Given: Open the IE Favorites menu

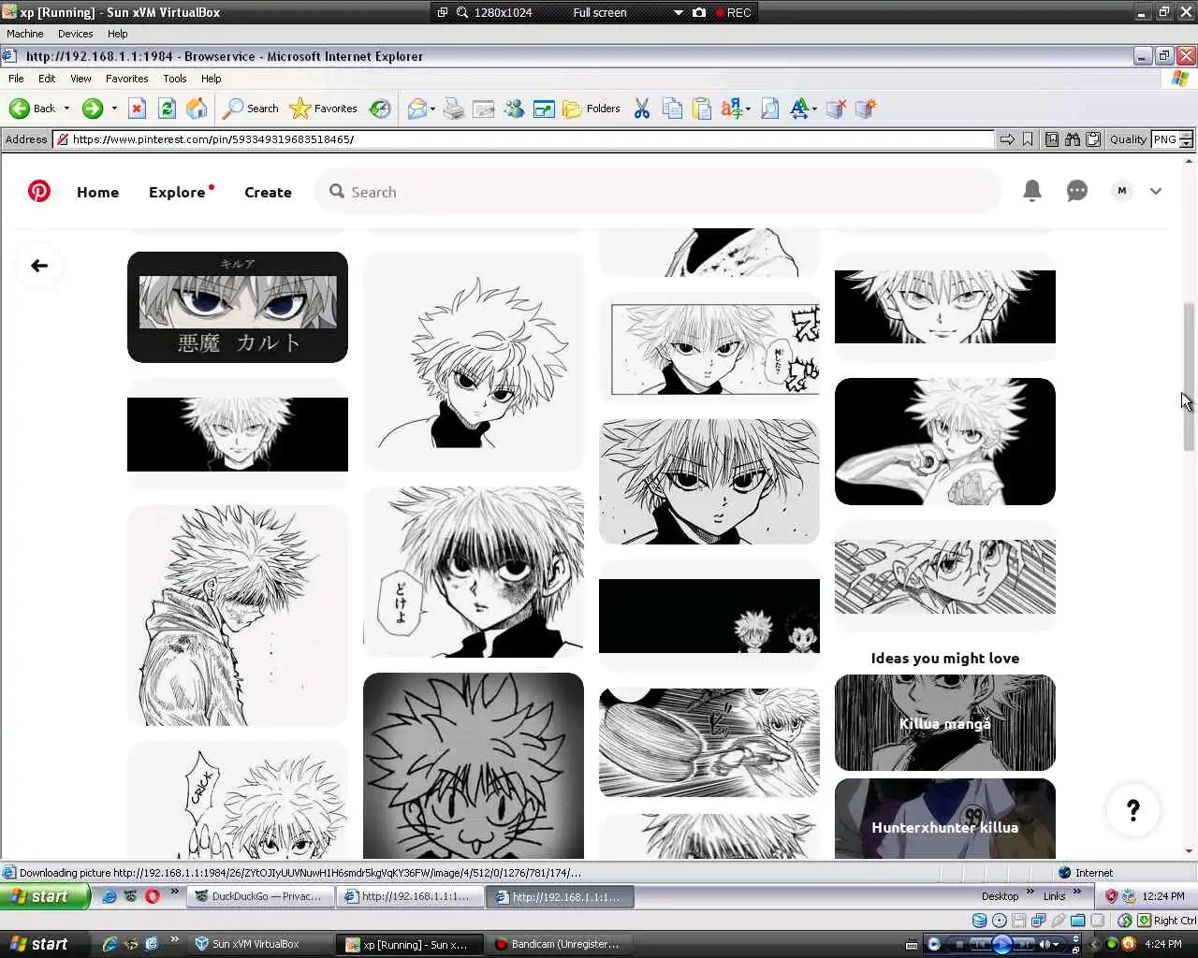Looking at the screenshot, I should click(126, 79).
